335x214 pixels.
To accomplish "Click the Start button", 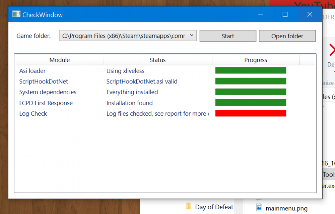I will (x=228, y=36).
